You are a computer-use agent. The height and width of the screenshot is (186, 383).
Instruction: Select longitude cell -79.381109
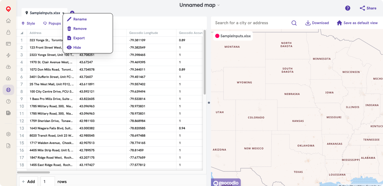(151, 40)
